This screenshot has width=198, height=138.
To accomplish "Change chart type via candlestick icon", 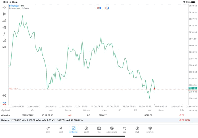I will 4,14.
